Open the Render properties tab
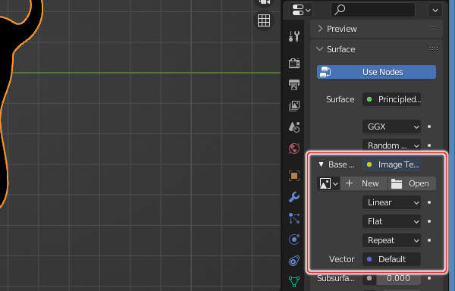This screenshot has height=291, width=455. tap(294, 63)
